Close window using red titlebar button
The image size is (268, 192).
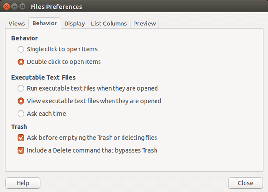click(x=6, y=7)
